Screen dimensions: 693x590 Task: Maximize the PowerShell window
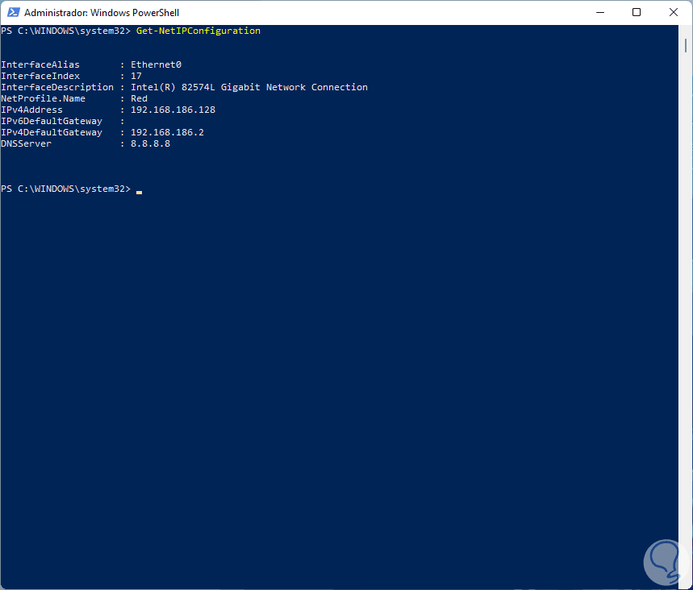coord(637,13)
